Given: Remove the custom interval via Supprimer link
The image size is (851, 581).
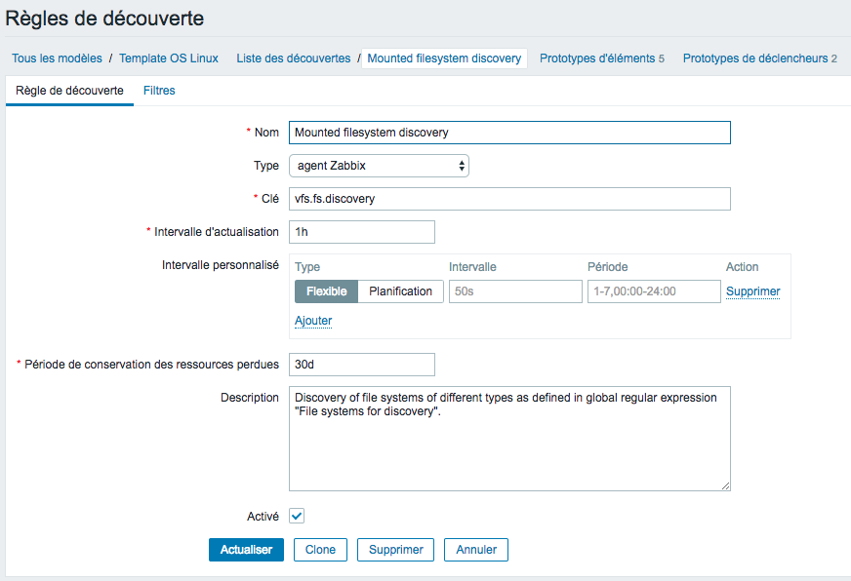Looking at the screenshot, I should pyautogui.click(x=752, y=291).
